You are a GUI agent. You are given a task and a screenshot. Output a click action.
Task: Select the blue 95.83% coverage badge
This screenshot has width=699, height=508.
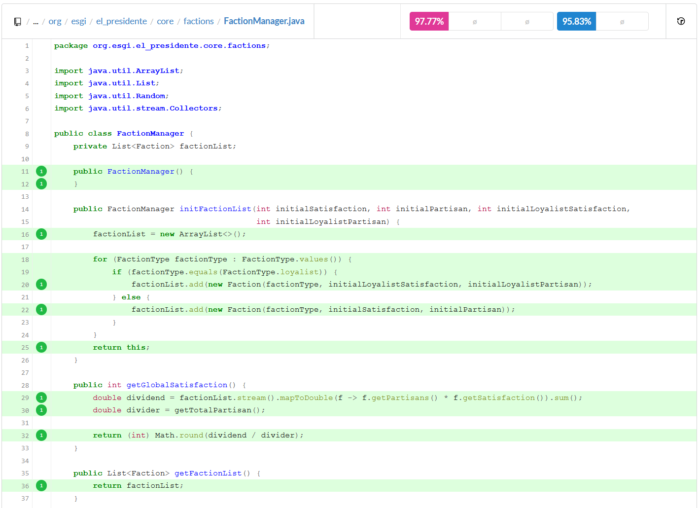(x=576, y=21)
